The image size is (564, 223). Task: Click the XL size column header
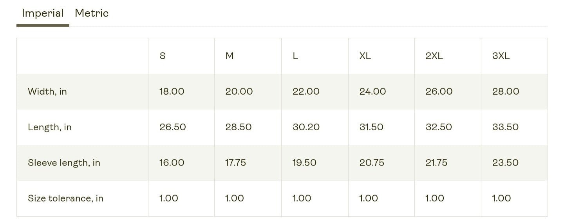(x=365, y=56)
